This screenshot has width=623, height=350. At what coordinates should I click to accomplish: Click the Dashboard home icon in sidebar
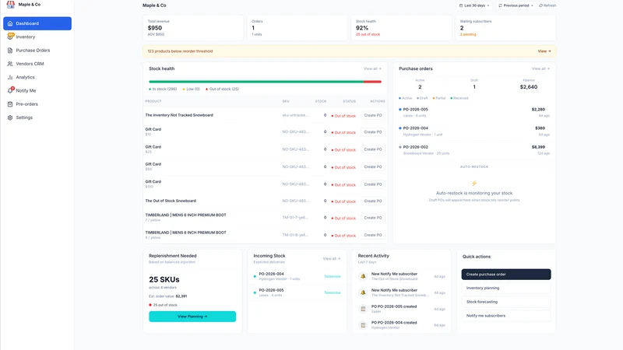point(10,23)
